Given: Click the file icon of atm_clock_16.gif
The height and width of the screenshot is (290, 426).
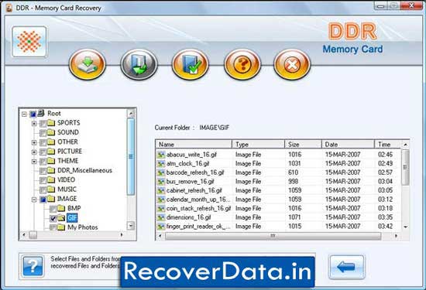Looking at the screenshot, I should 161,164.
